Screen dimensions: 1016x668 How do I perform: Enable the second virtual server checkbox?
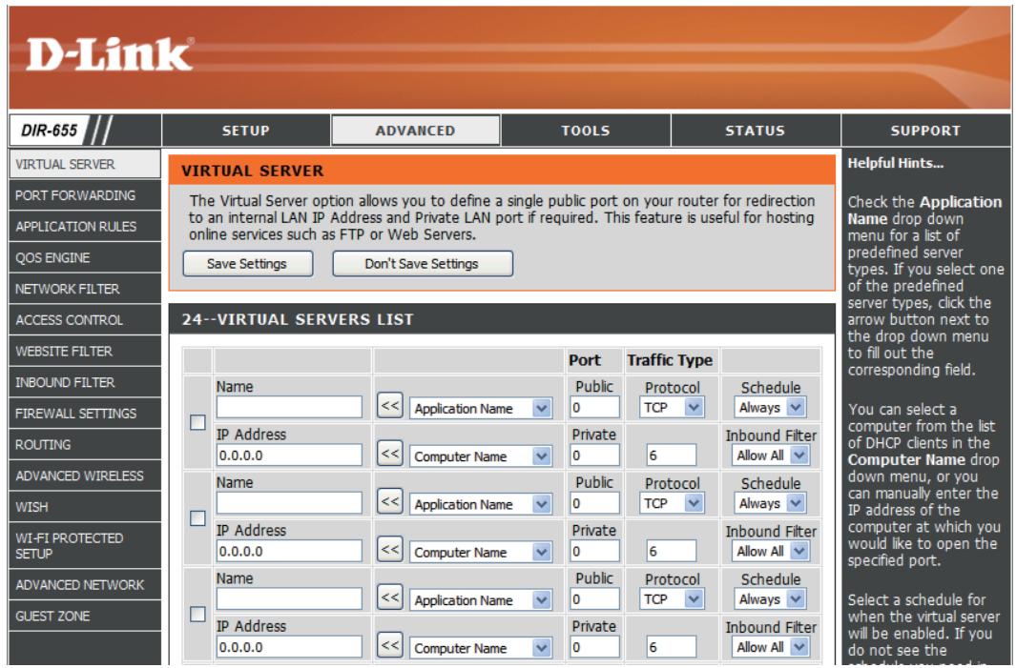pyautogui.click(x=197, y=518)
